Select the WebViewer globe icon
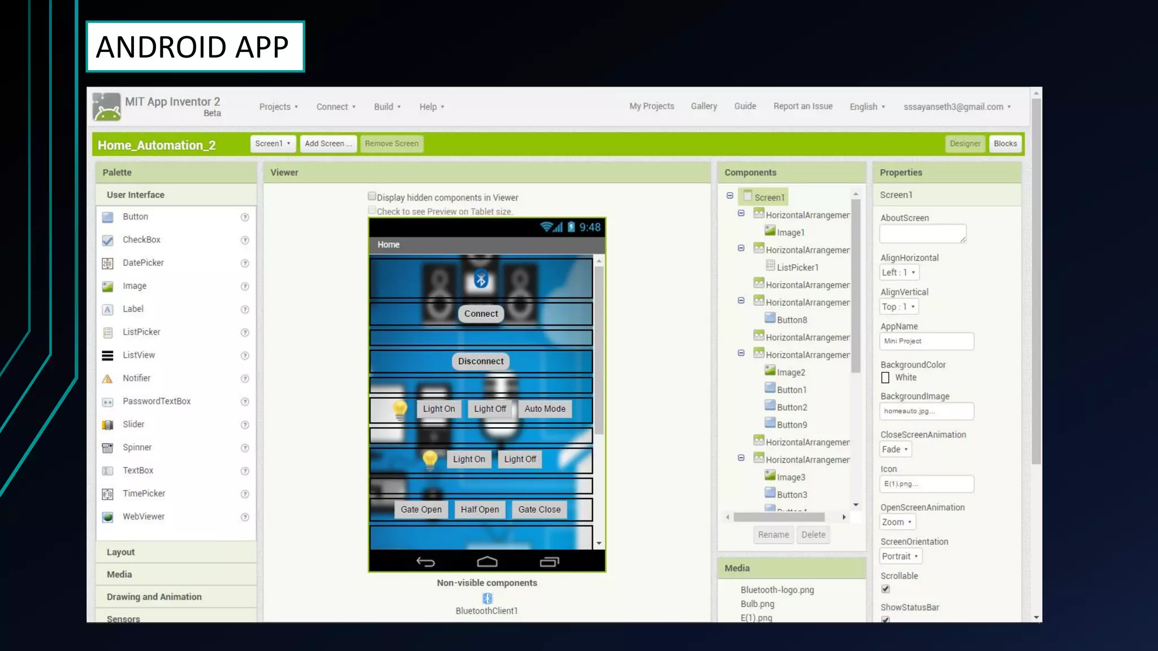Image resolution: width=1158 pixels, height=651 pixels. (107, 517)
